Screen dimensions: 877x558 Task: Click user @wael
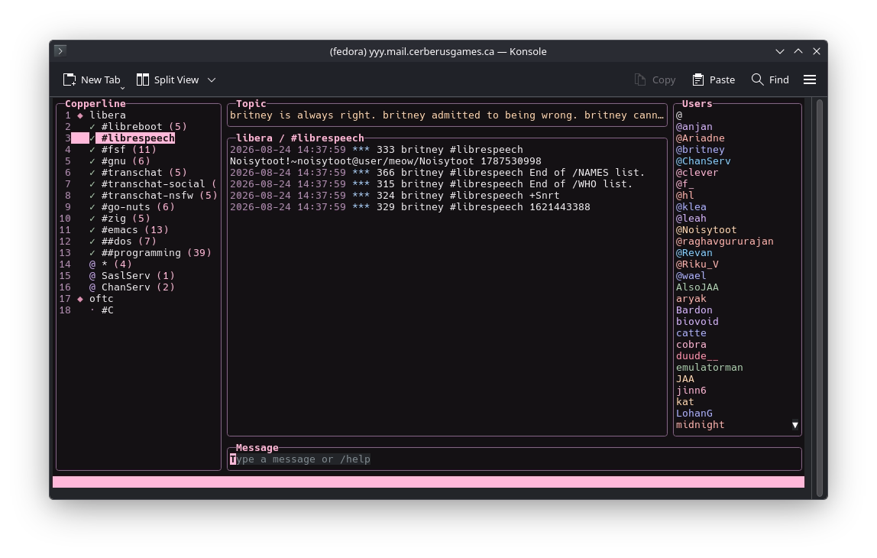pos(691,276)
